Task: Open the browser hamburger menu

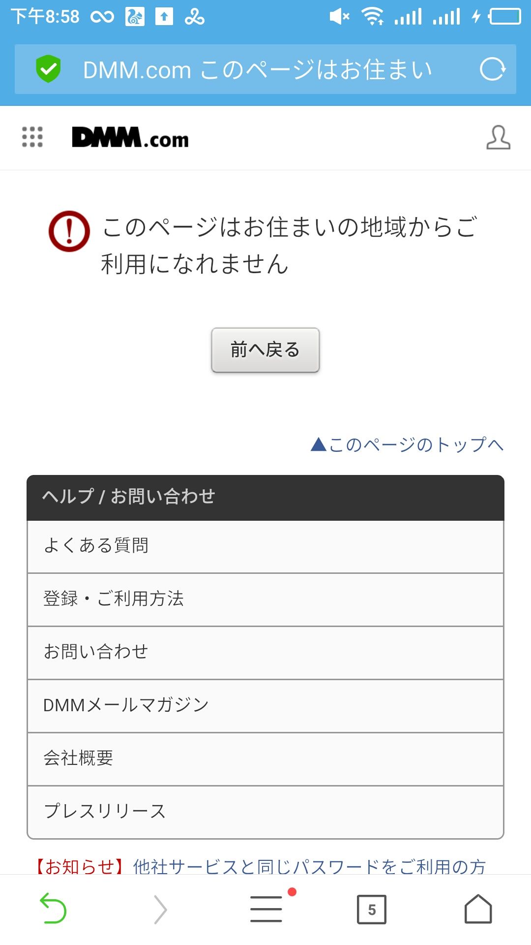Action: tap(266, 909)
